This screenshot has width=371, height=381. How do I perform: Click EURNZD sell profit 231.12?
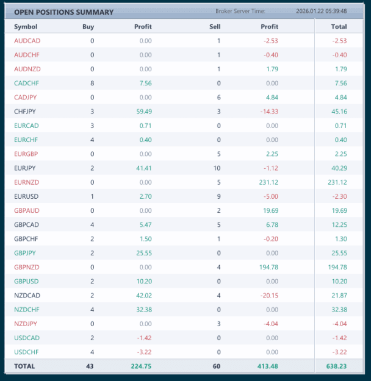[268, 182]
